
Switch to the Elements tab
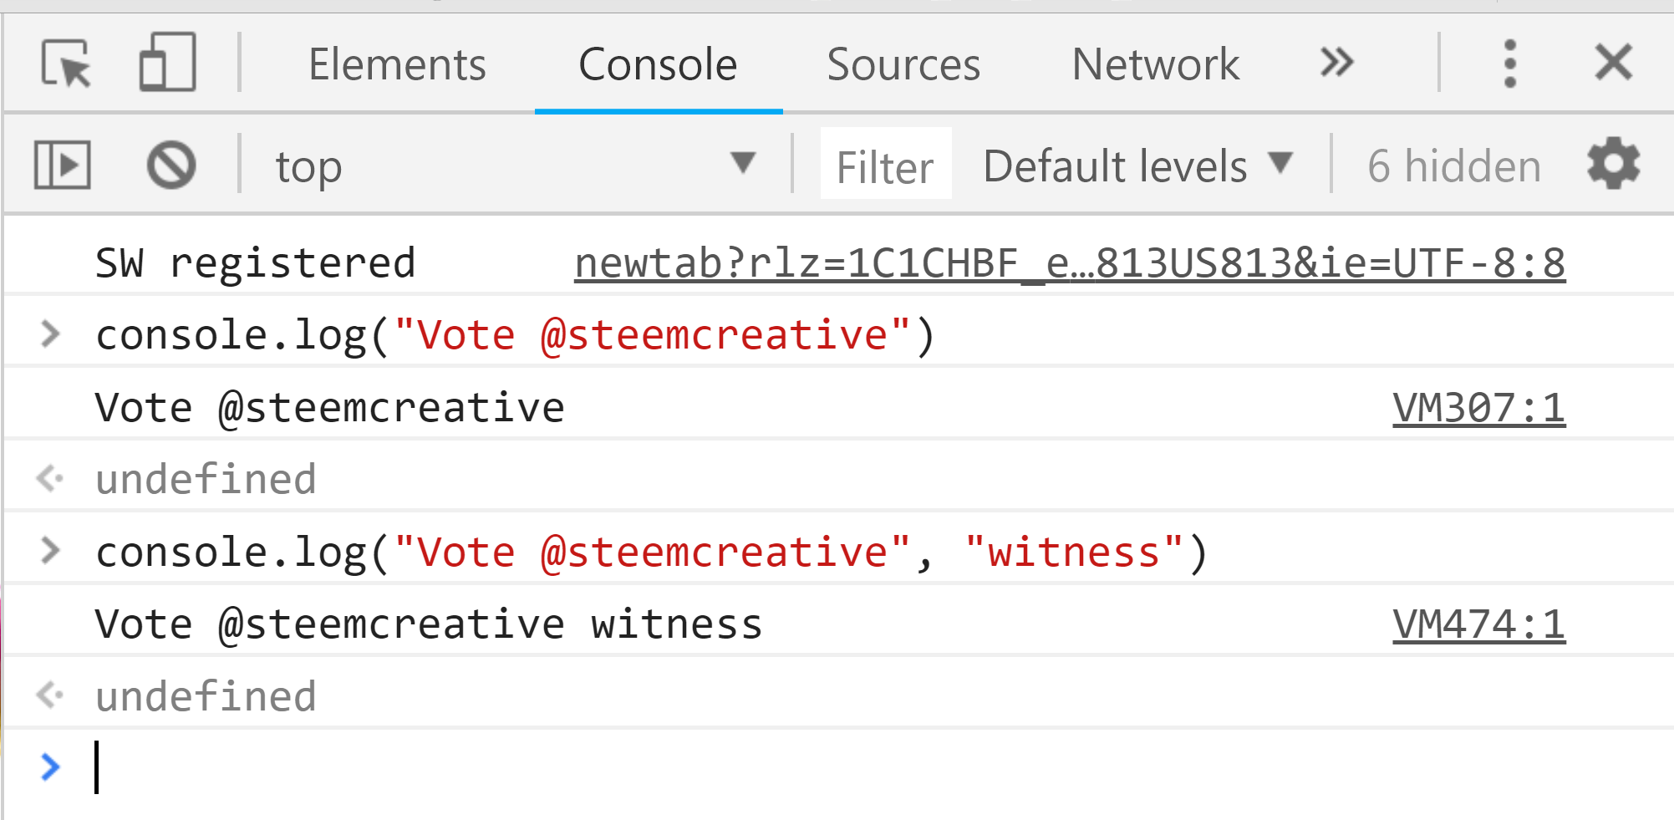click(397, 64)
